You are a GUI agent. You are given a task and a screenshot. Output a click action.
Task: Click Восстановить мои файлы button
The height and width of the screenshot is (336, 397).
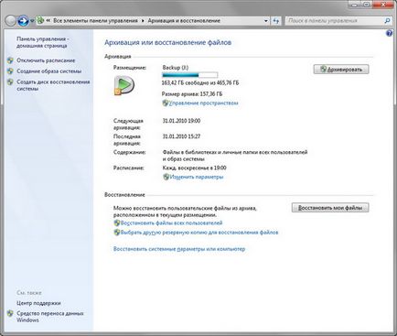(x=330, y=208)
